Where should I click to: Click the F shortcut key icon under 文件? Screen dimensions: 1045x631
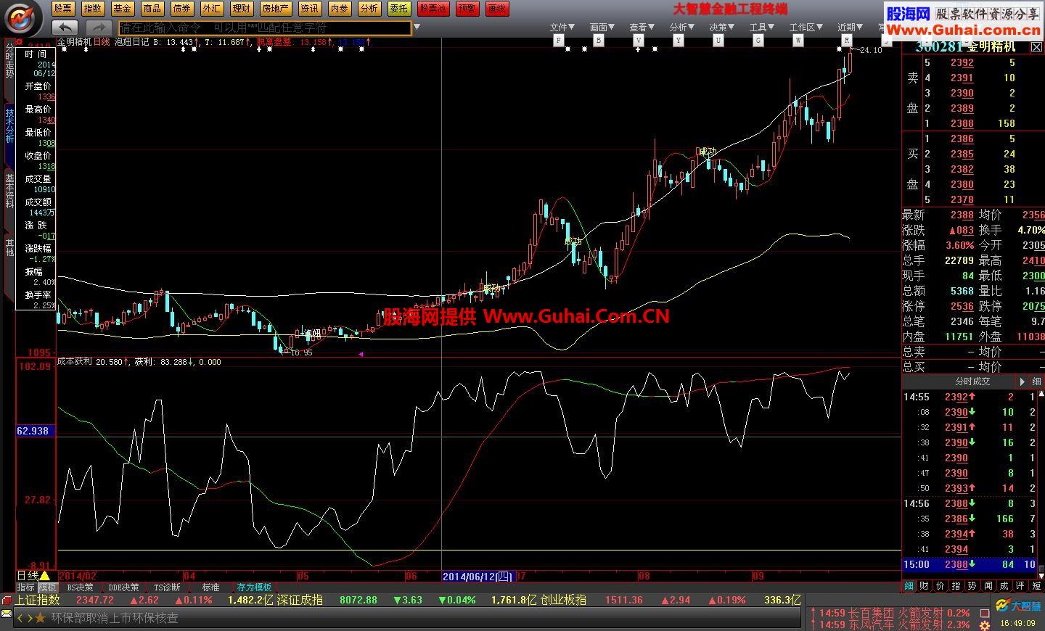click(559, 41)
